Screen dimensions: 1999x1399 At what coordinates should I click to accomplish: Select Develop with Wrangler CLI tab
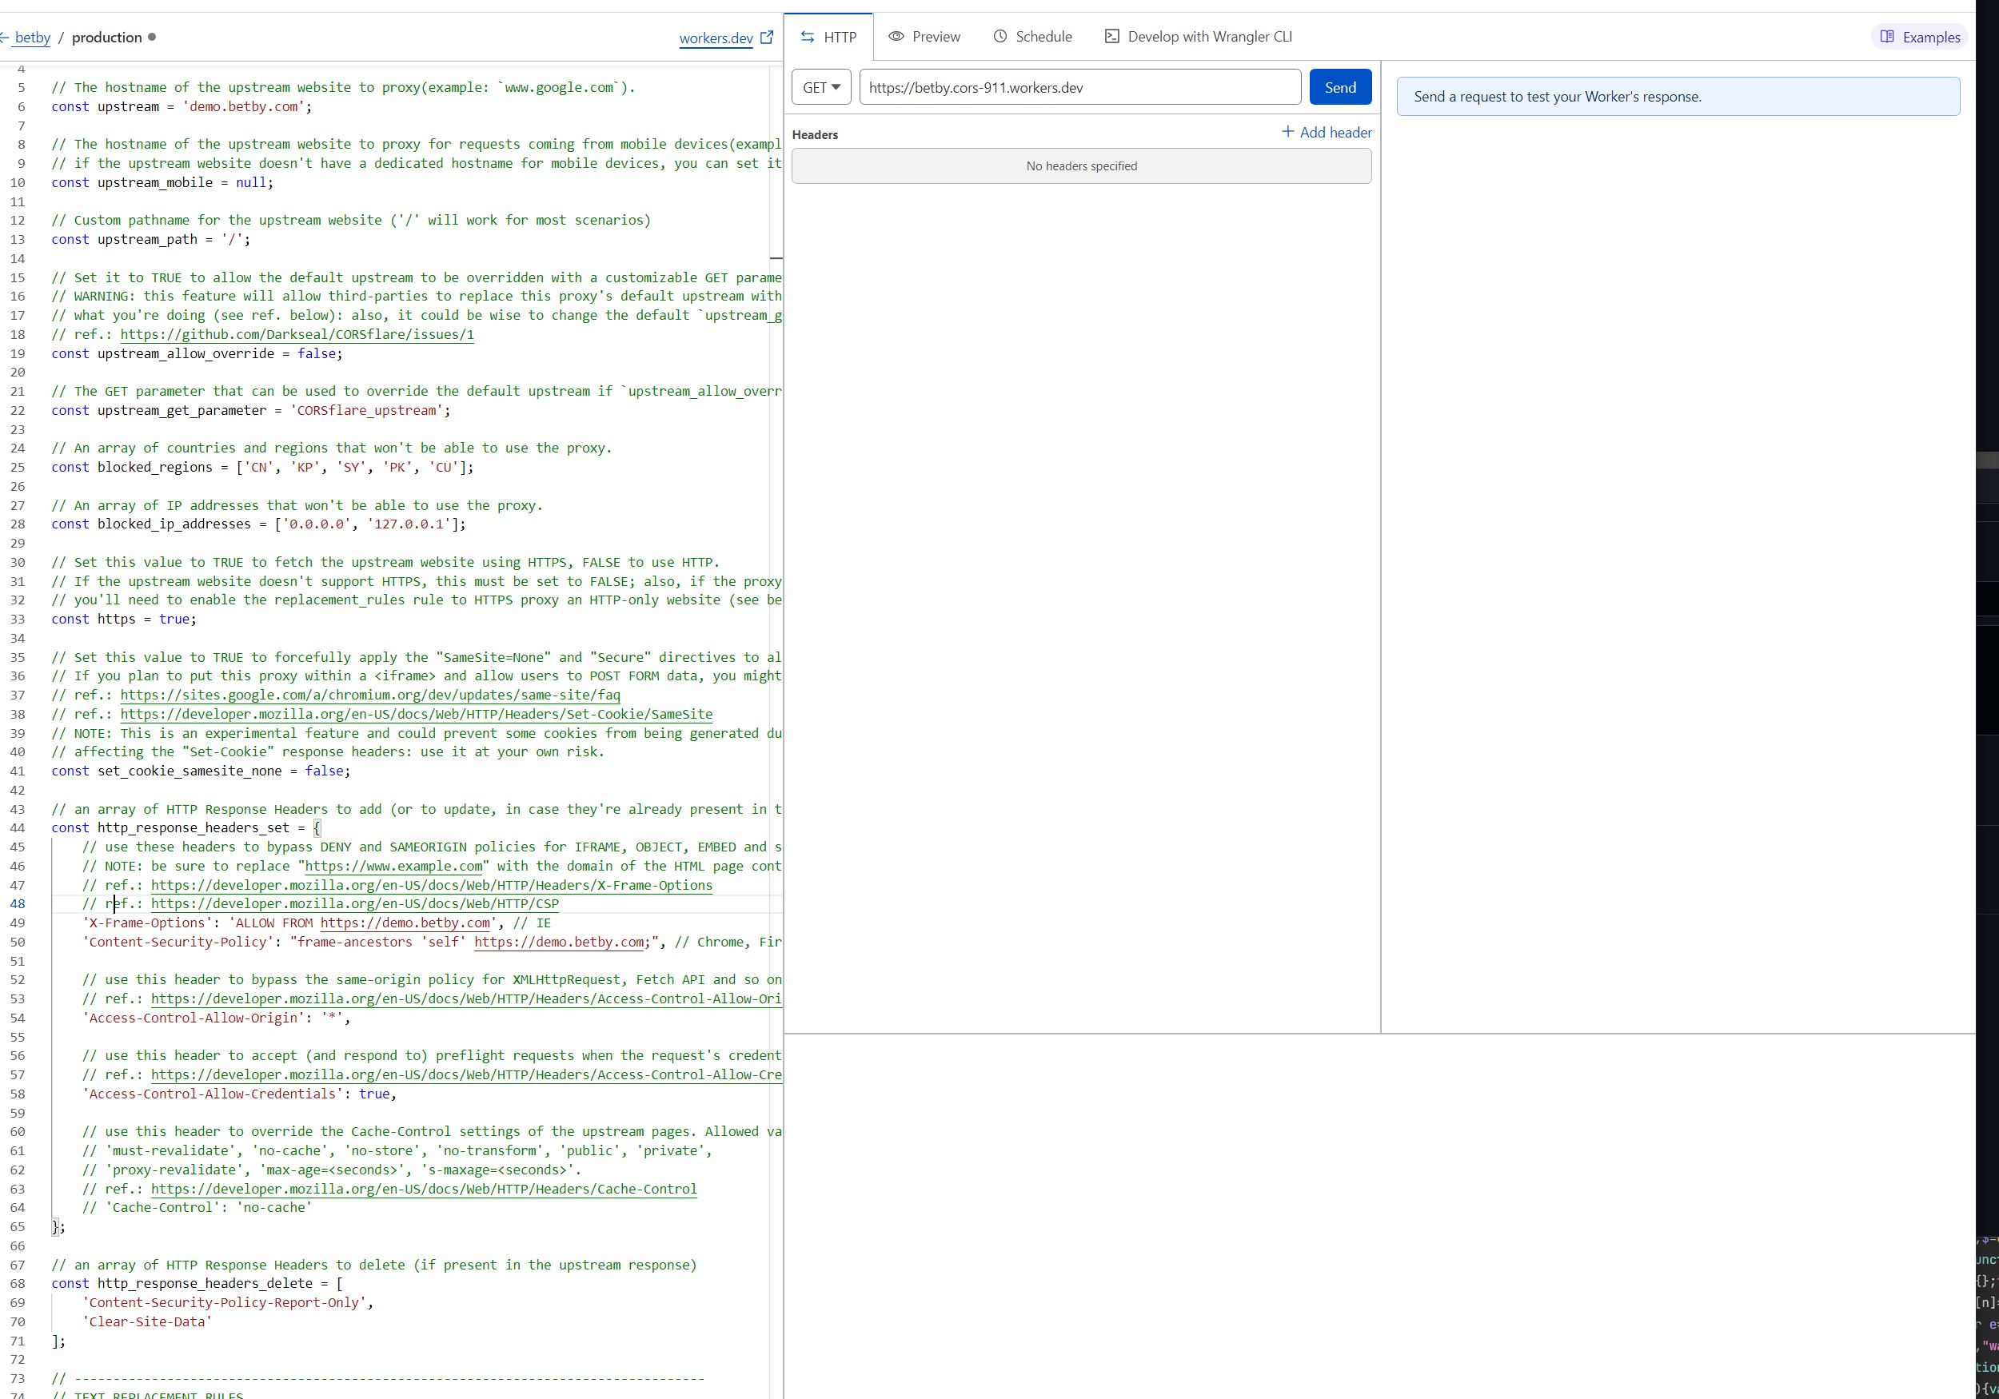[1209, 37]
